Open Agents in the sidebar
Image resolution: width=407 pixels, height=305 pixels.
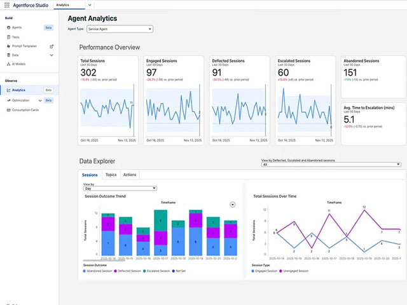[x=17, y=27]
